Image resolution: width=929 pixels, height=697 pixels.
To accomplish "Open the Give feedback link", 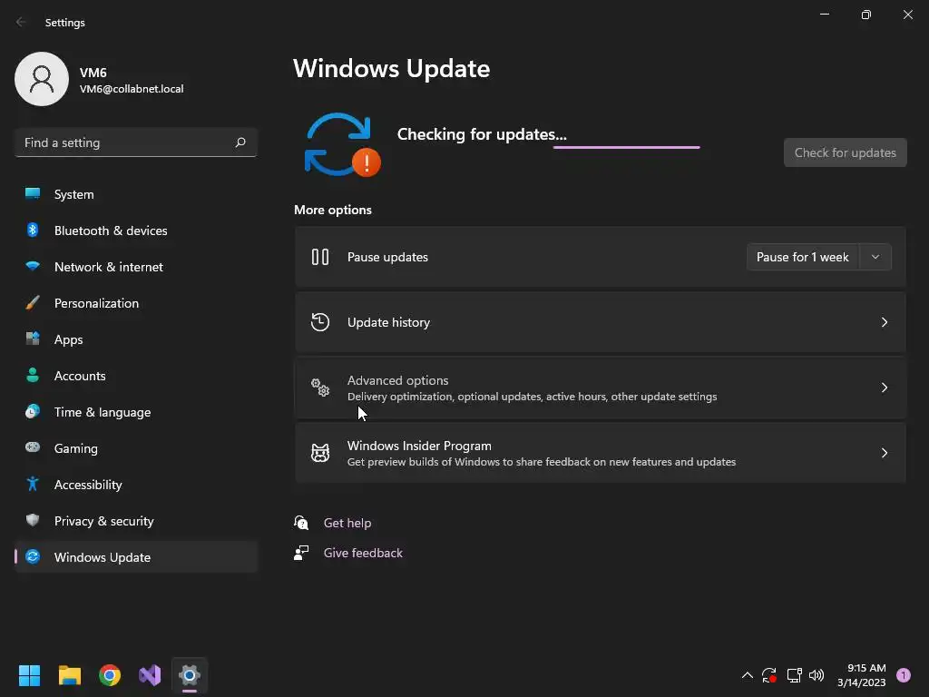I will coord(363,553).
